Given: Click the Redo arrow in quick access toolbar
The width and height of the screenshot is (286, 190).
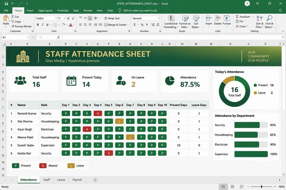Looking at the screenshot, I should pyautogui.click(x=20, y=3).
